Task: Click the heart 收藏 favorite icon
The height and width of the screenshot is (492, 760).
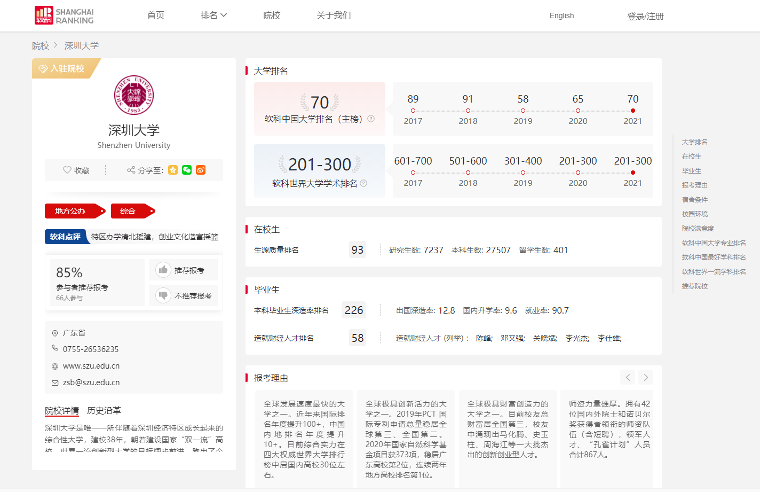Action: tap(67, 170)
